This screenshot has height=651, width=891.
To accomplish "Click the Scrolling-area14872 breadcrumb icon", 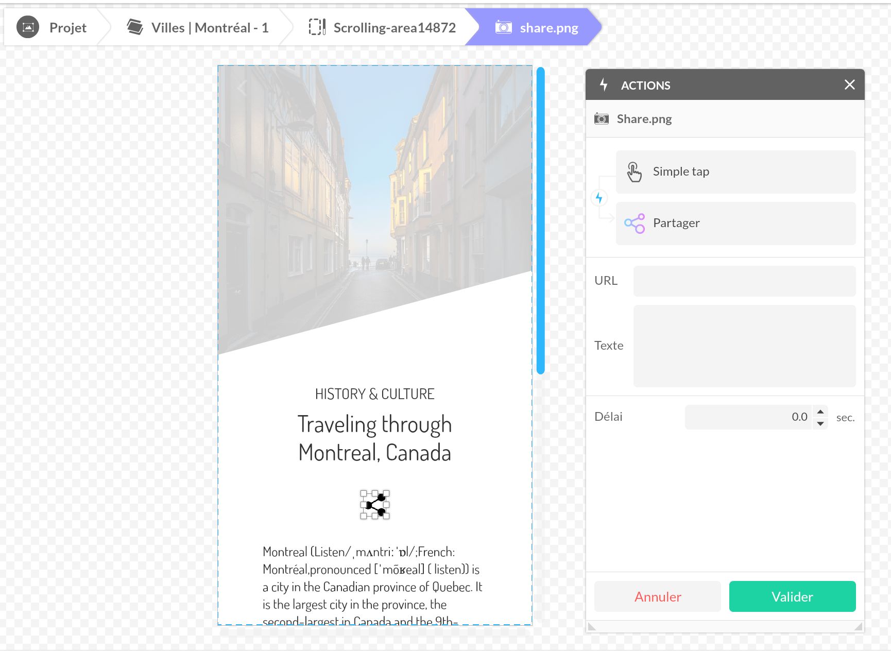I will [x=317, y=27].
